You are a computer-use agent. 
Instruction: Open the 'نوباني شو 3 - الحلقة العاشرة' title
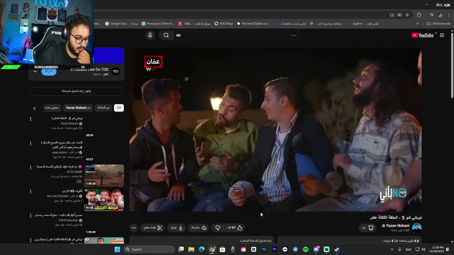67,118
